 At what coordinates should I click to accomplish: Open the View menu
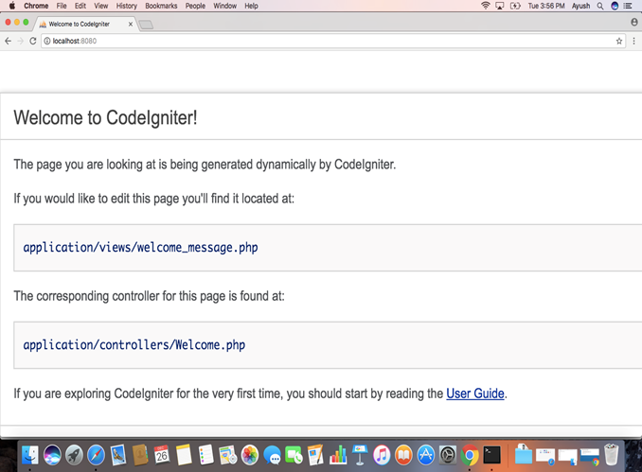tap(100, 6)
